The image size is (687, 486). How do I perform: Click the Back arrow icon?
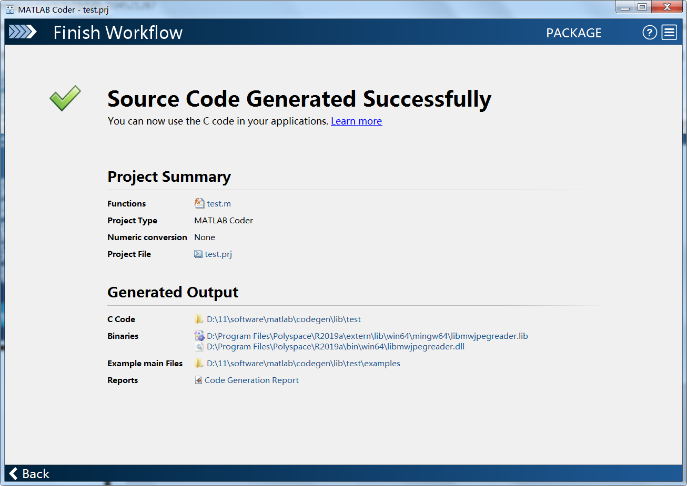click(14, 473)
